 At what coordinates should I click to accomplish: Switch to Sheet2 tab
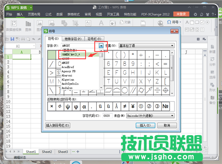[x=47, y=152]
